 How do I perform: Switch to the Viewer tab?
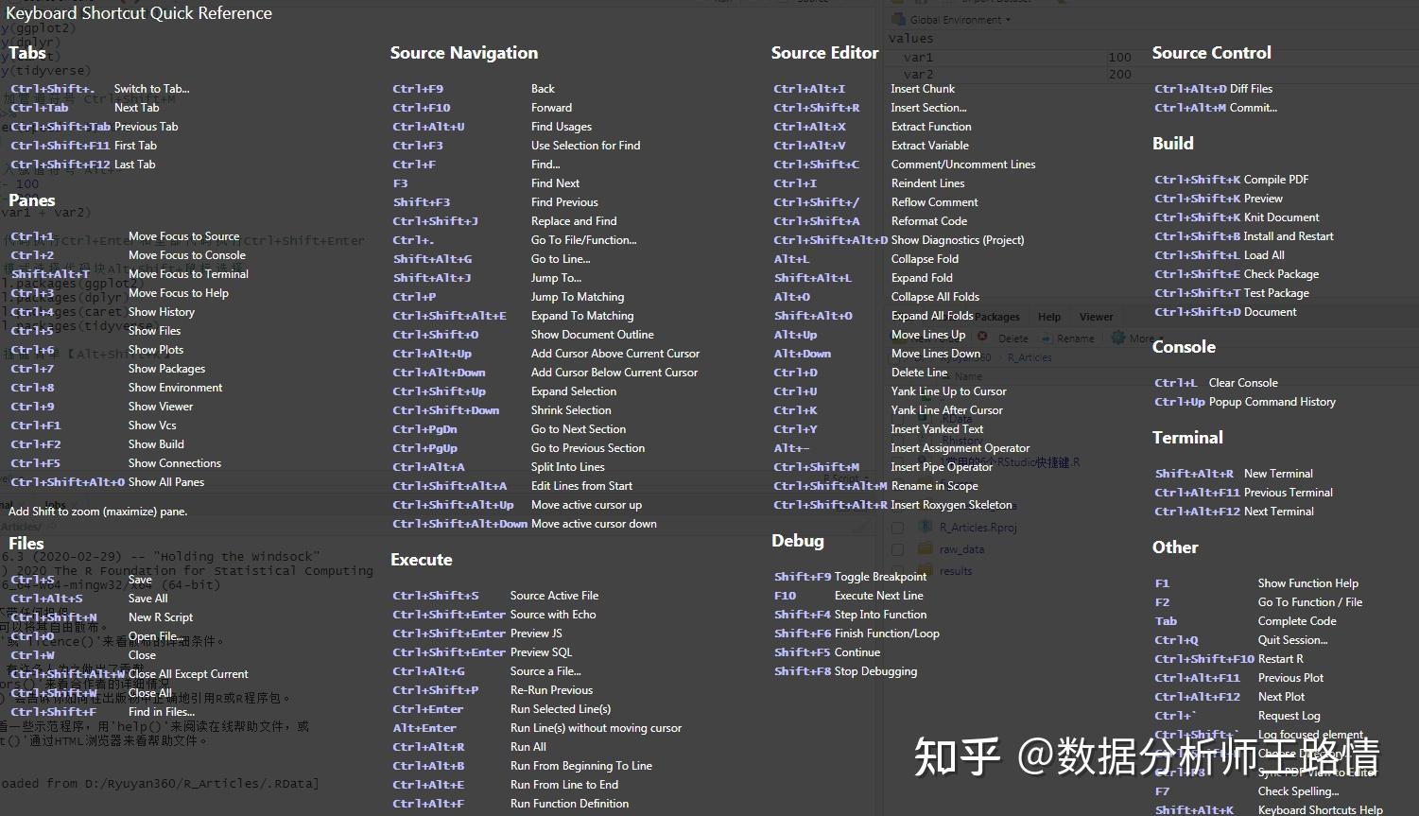pos(1097,317)
